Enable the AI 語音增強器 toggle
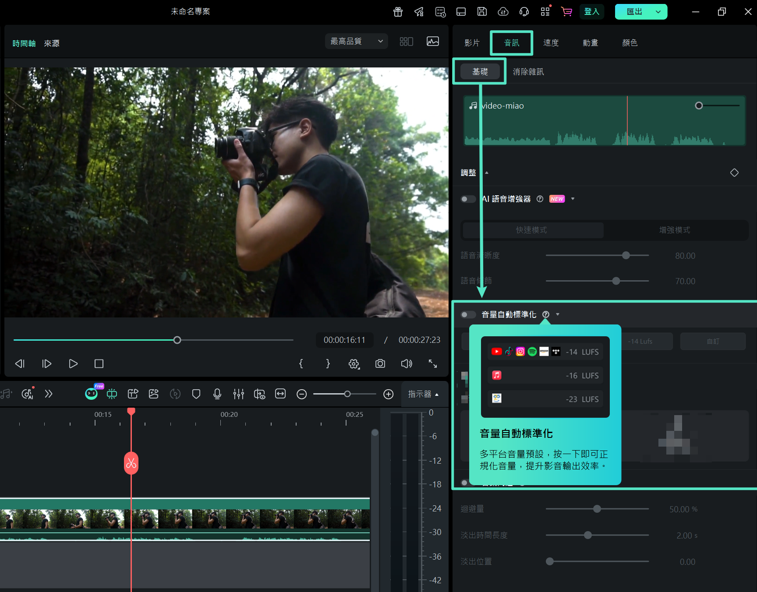Image resolution: width=757 pixels, height=592 pixels. [468, 199]
